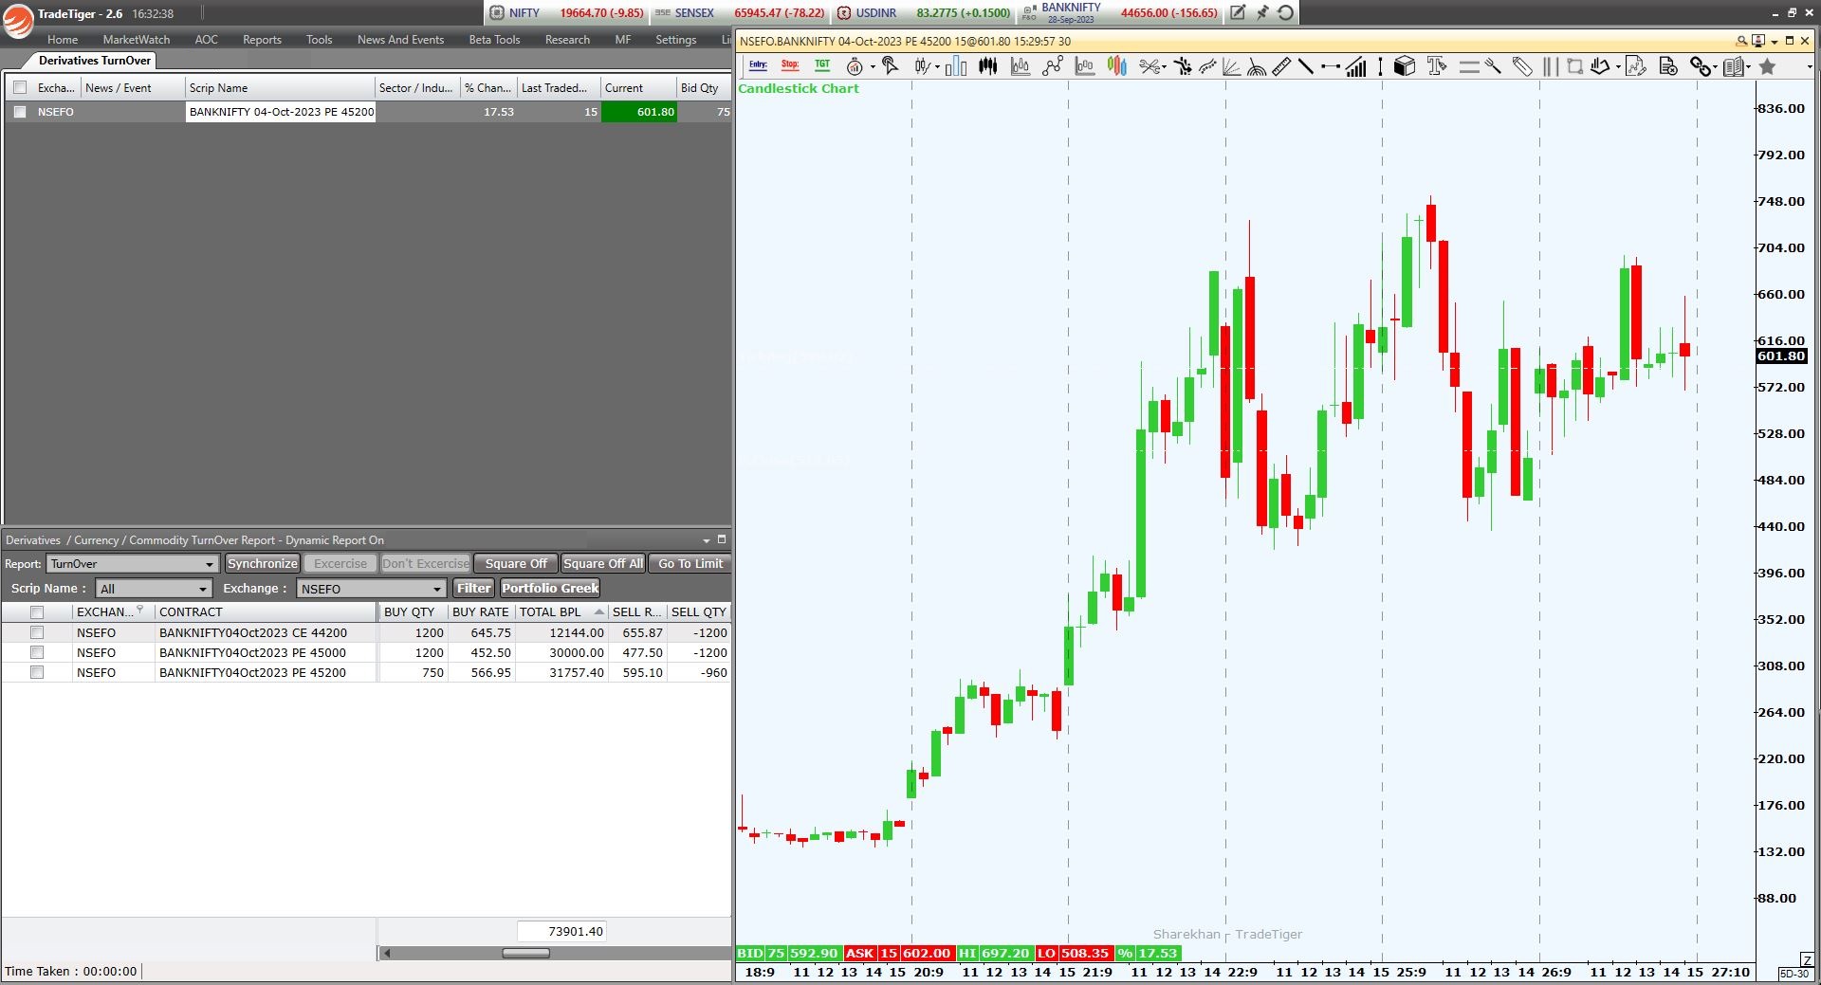Image resolution: width=1821 pixels, height=985 pixels.
Task: Select the crosshair pointer cursor tool
Action: pyautogui.click(x=890, y=65)
